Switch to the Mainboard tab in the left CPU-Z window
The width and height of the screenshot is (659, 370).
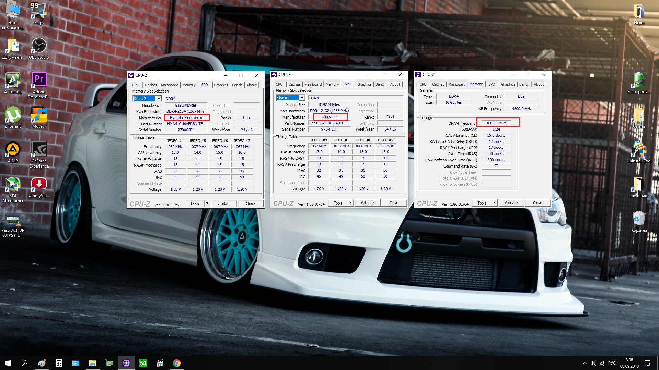click(170, 85)
